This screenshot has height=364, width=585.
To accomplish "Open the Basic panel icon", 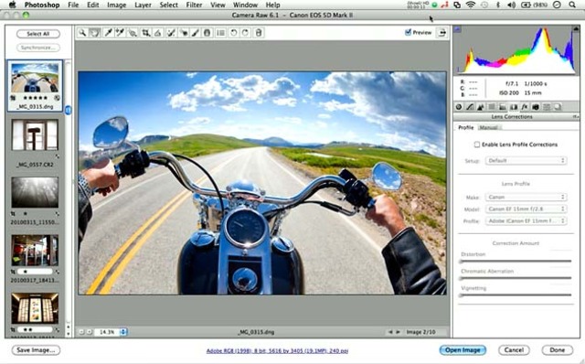I will [x=459, y=107].
